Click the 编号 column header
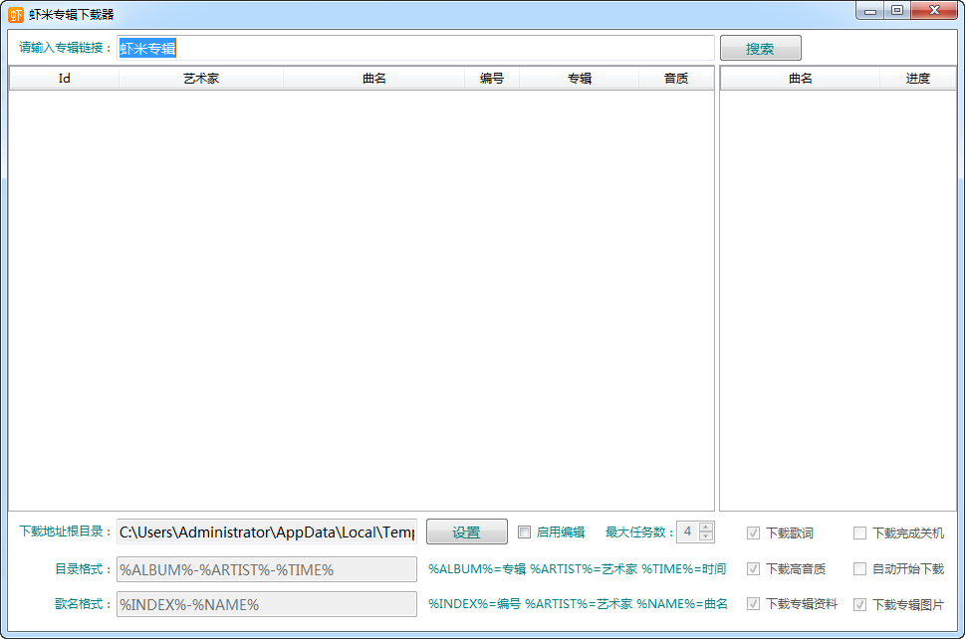This screenshot has height=639, width=965. pos(492,79)
